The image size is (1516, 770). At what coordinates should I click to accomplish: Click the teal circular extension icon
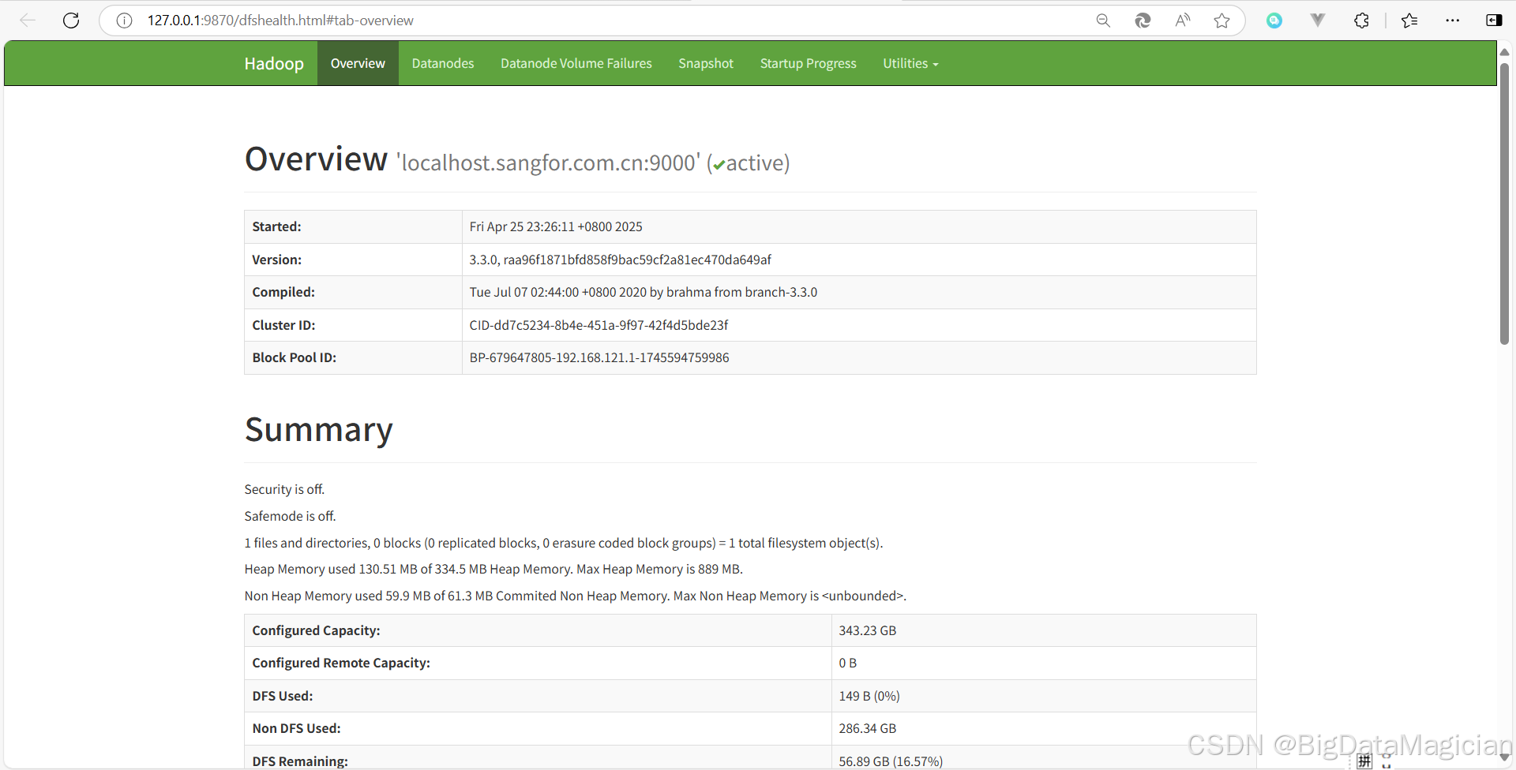click(x=1274, y=21)
